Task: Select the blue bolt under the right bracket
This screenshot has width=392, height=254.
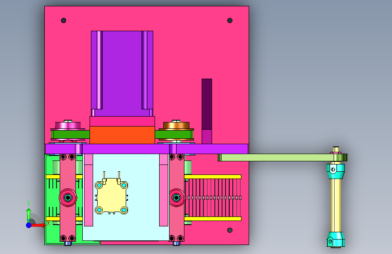Action: click(x=176, y=243)
